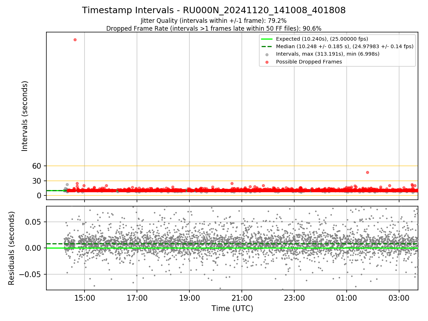
Task: Click the legend entry 'Possible Dropped Frames'
Action: [x=309, y=62]
